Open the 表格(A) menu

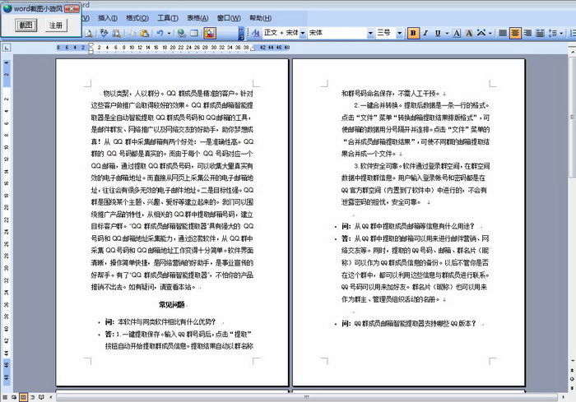point(197,17)
